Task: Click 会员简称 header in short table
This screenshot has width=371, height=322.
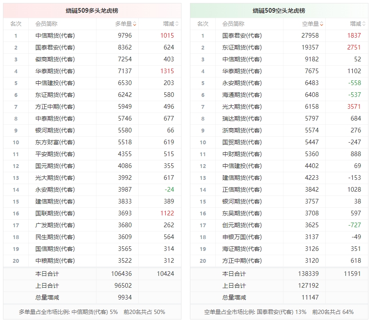Action: [233, 24]
